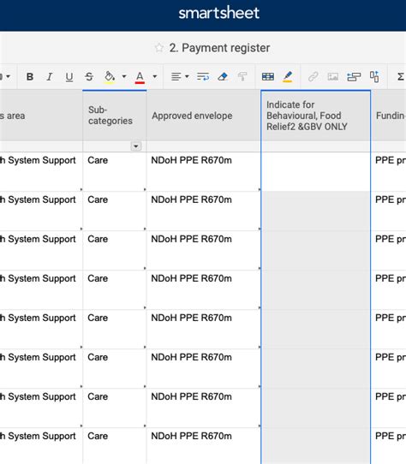The image size is (406, 464).
Task: Toggle strikethrough formatting
Action: (89, 77)
